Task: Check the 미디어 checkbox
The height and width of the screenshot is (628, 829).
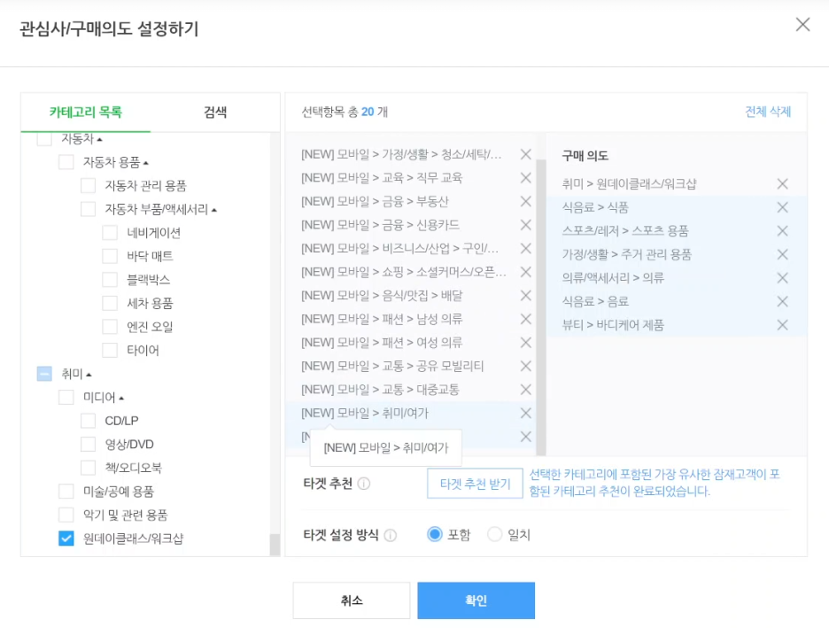Action: coord(66,397)
